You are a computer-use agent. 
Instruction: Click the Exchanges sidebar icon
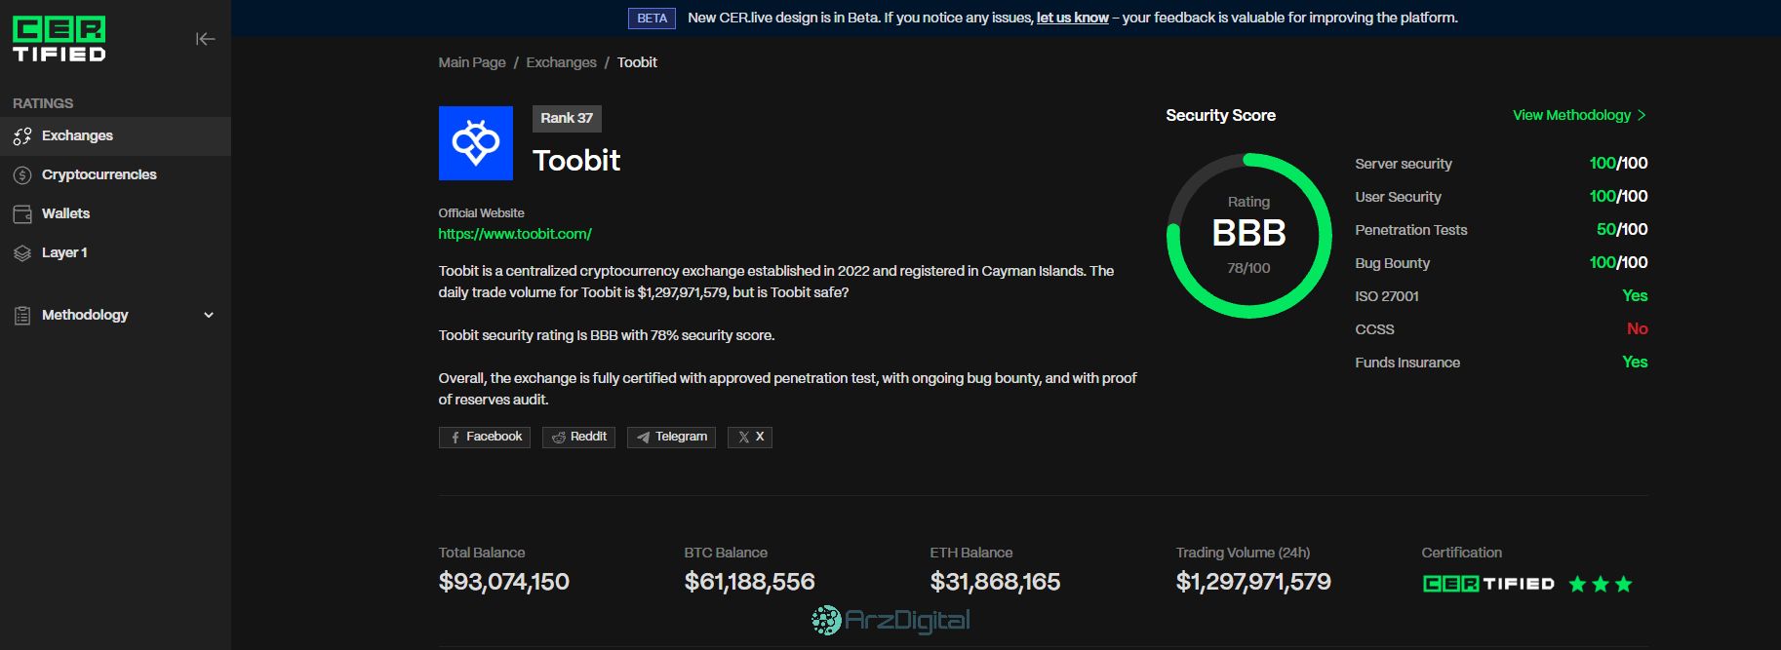pyautogui.click(x=22, y=135)
